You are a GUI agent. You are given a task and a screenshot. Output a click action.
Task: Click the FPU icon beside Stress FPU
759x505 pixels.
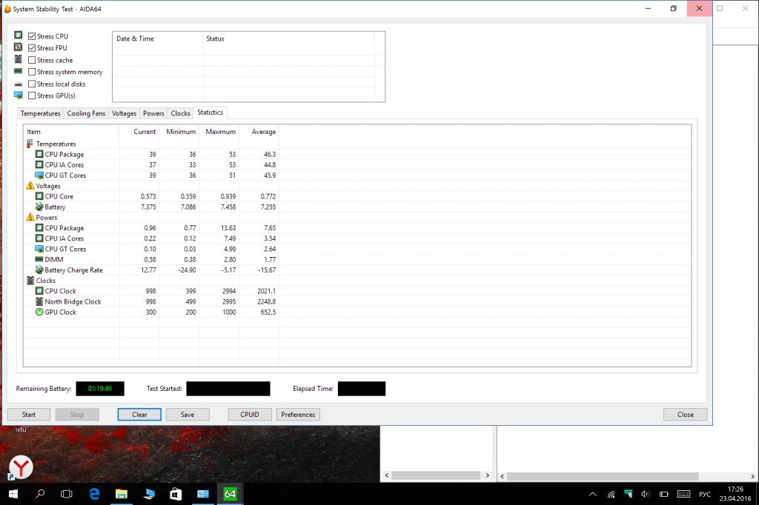click(x=19, y=47)
